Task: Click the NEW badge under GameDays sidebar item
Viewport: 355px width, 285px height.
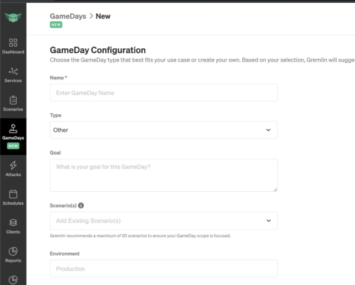Action: coord(13,146)
